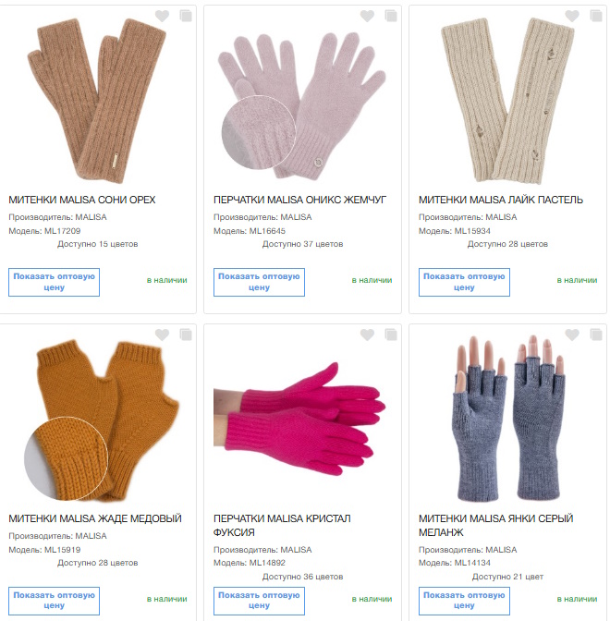Click compare icon on Сони Орех card
The height and width of the screenshot is (621, 610).
[x=186, y=16]
